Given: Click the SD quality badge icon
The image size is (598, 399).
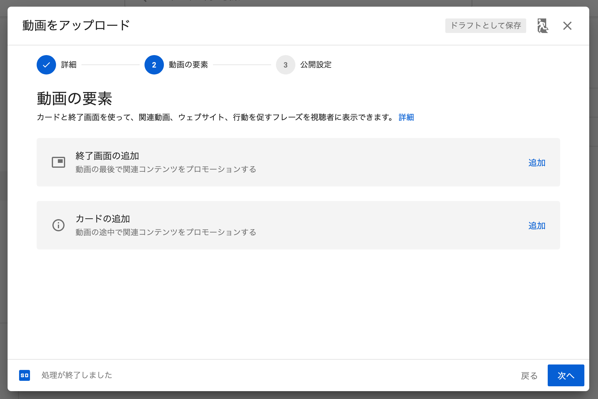Looking at the screenshot, I should pyautogui.click(x=25, y=375).
